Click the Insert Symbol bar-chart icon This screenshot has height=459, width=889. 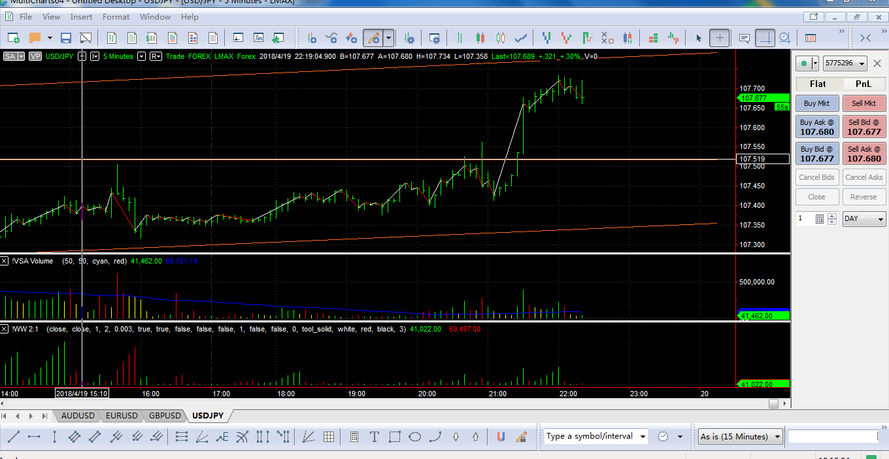(x=112, y=38)
